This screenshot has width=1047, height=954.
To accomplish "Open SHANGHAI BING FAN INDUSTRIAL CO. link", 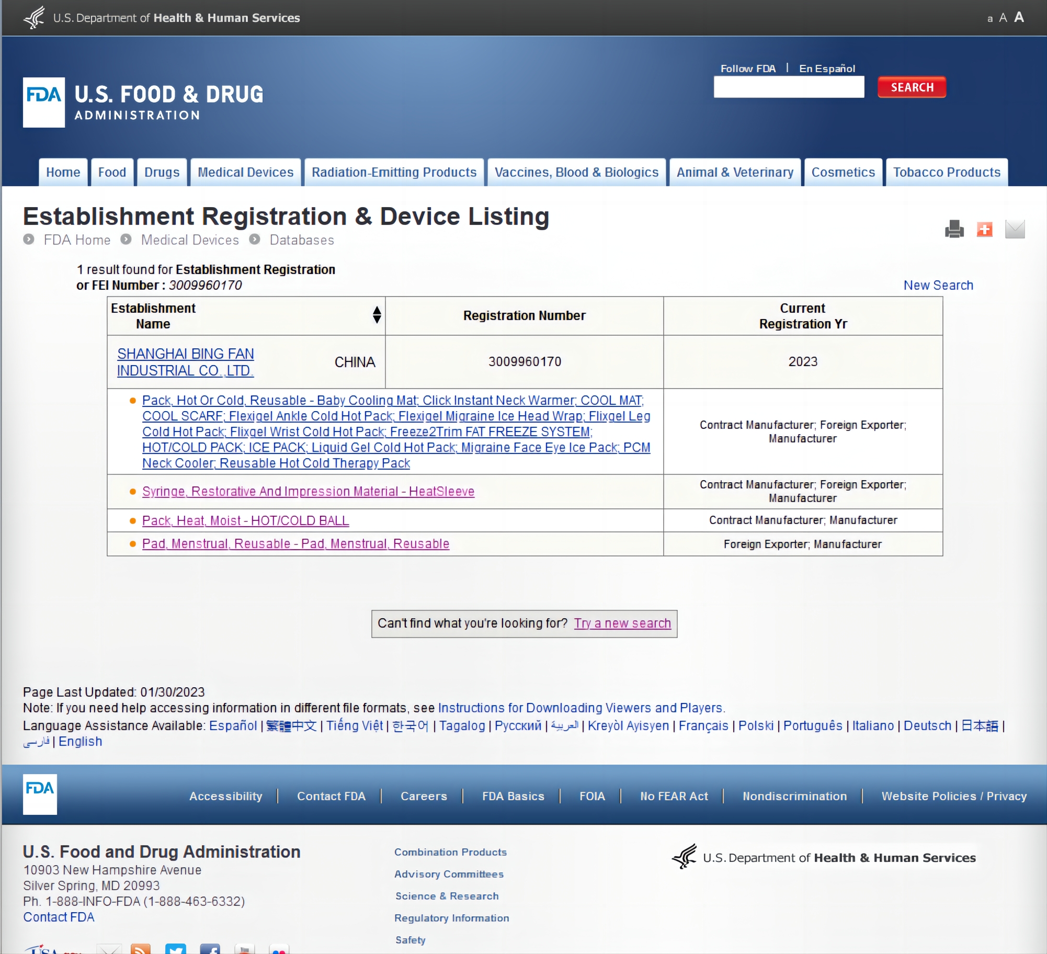I will click(185, 362).
